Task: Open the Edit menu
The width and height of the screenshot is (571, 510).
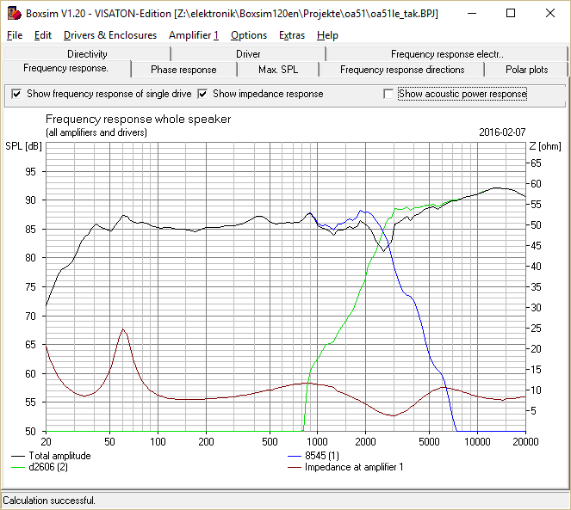Action: (43, 35)
